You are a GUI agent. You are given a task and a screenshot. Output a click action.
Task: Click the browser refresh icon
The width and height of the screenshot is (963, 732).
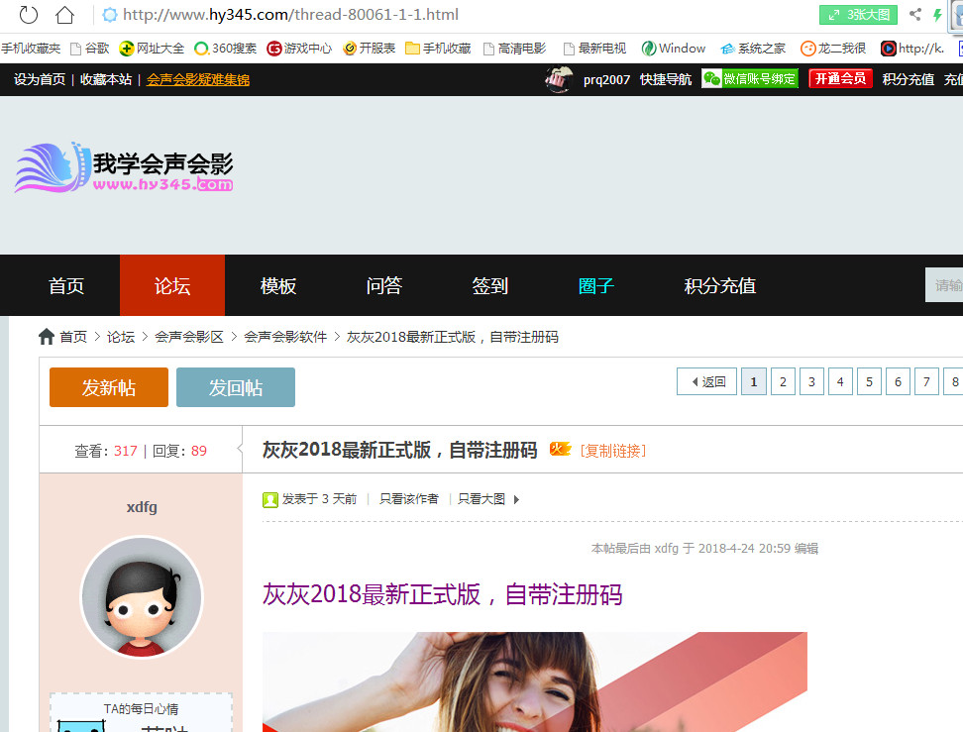click(29, 14)
